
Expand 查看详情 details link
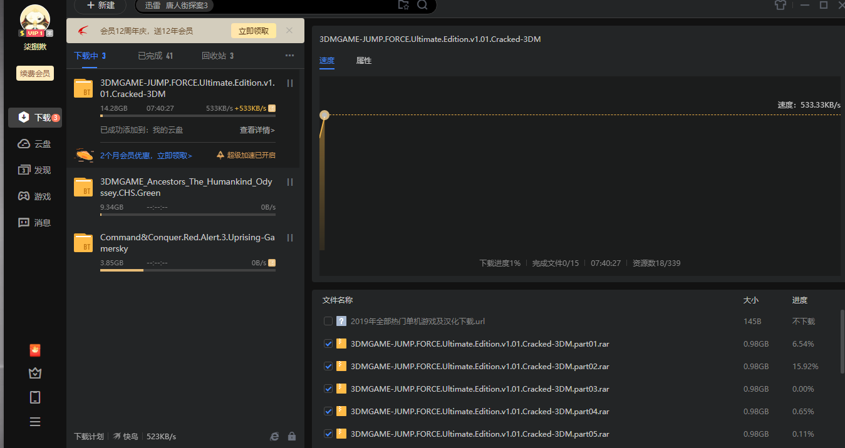point(257,130)
